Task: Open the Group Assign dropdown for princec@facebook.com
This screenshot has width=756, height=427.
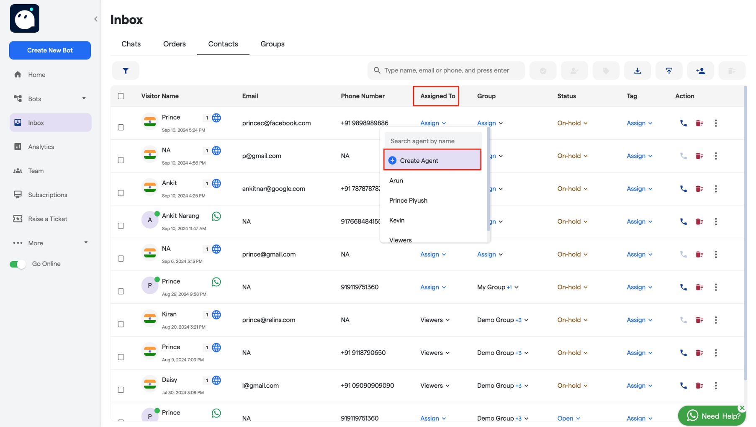Action: click(490, 123)
